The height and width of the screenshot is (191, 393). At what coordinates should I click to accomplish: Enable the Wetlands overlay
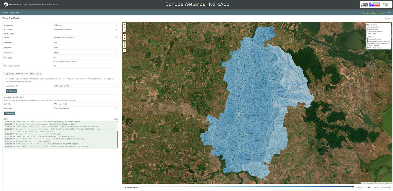(368, 37)
